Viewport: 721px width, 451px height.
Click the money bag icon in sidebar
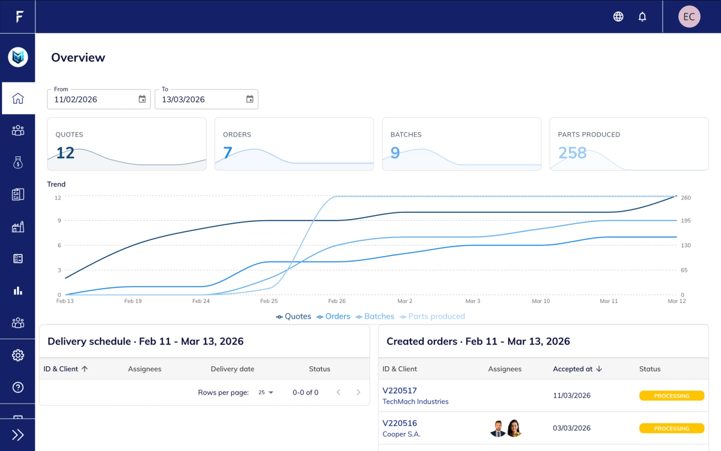[x=18, y=162]
